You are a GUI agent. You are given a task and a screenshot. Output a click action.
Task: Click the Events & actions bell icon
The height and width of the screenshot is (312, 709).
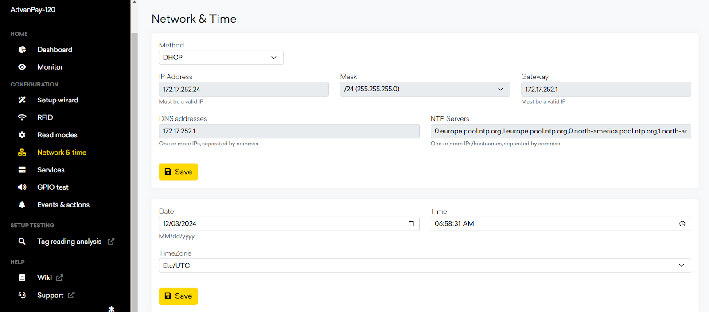(22, 205)
